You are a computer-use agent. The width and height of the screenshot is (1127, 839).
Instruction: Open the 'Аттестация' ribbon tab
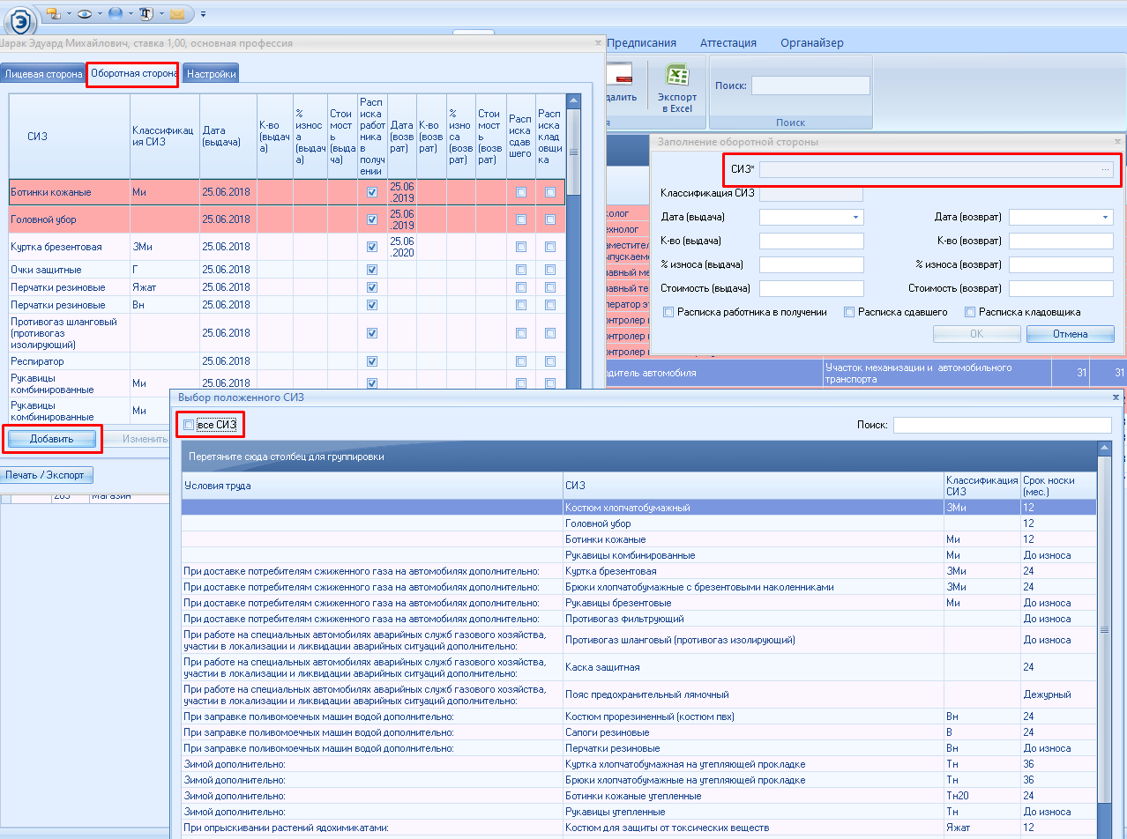(x=728, y=42)
